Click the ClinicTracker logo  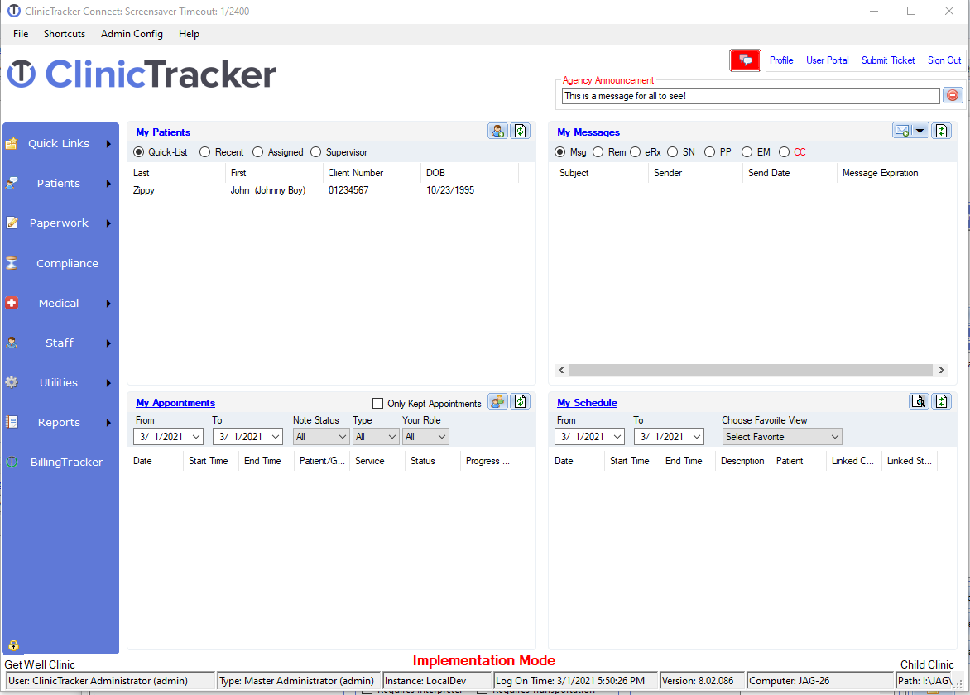142,74
